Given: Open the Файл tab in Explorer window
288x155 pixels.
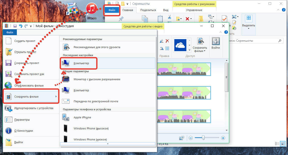Looking at the screenshot, I should [x=112, y=10].
